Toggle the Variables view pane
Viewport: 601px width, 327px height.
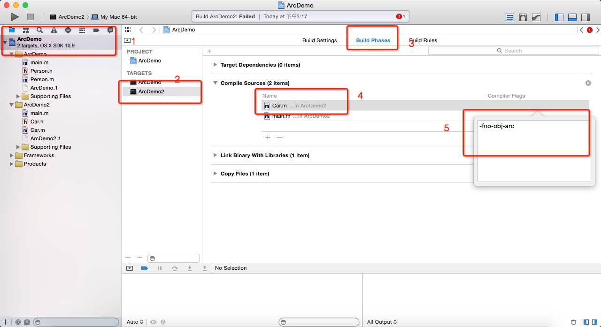(587, 322)
